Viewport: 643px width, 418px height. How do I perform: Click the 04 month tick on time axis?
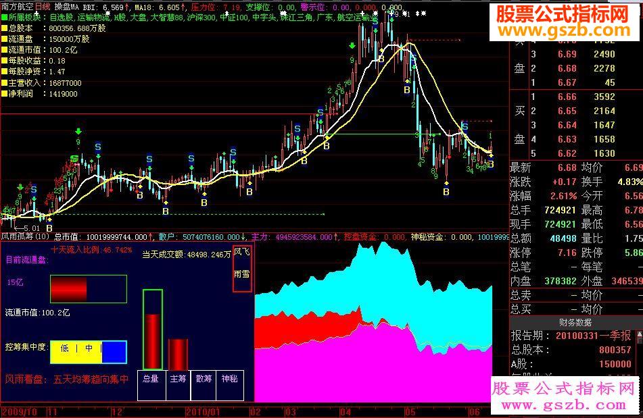pyautogui.click(x=346, y=411)
